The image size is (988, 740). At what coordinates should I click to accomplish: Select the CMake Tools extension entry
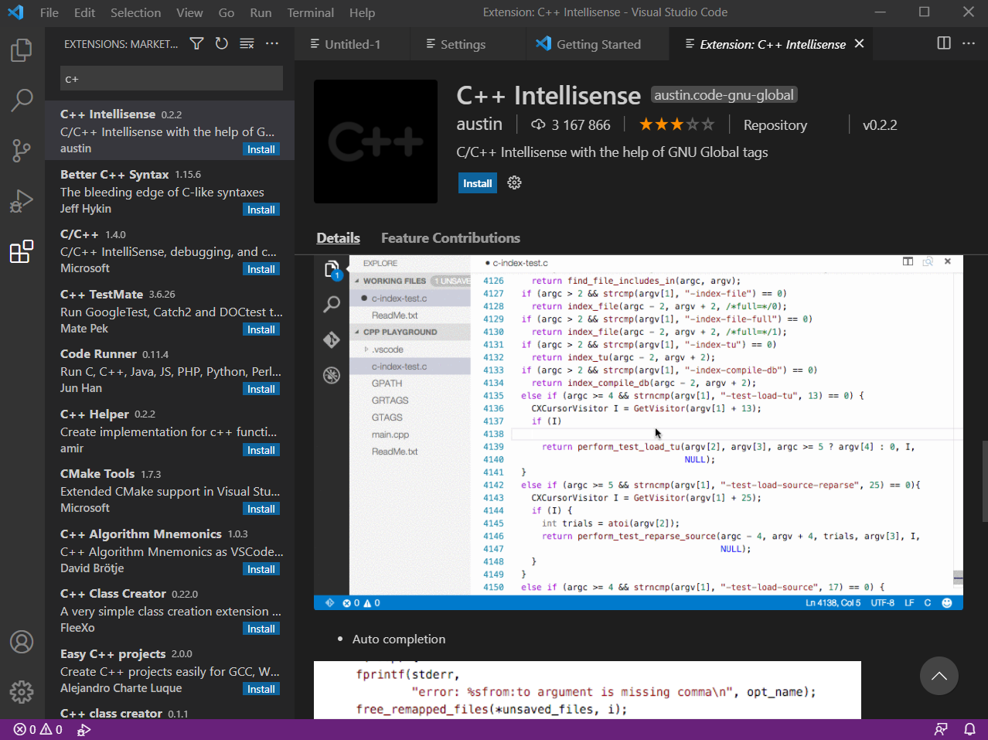coord(169,490)
